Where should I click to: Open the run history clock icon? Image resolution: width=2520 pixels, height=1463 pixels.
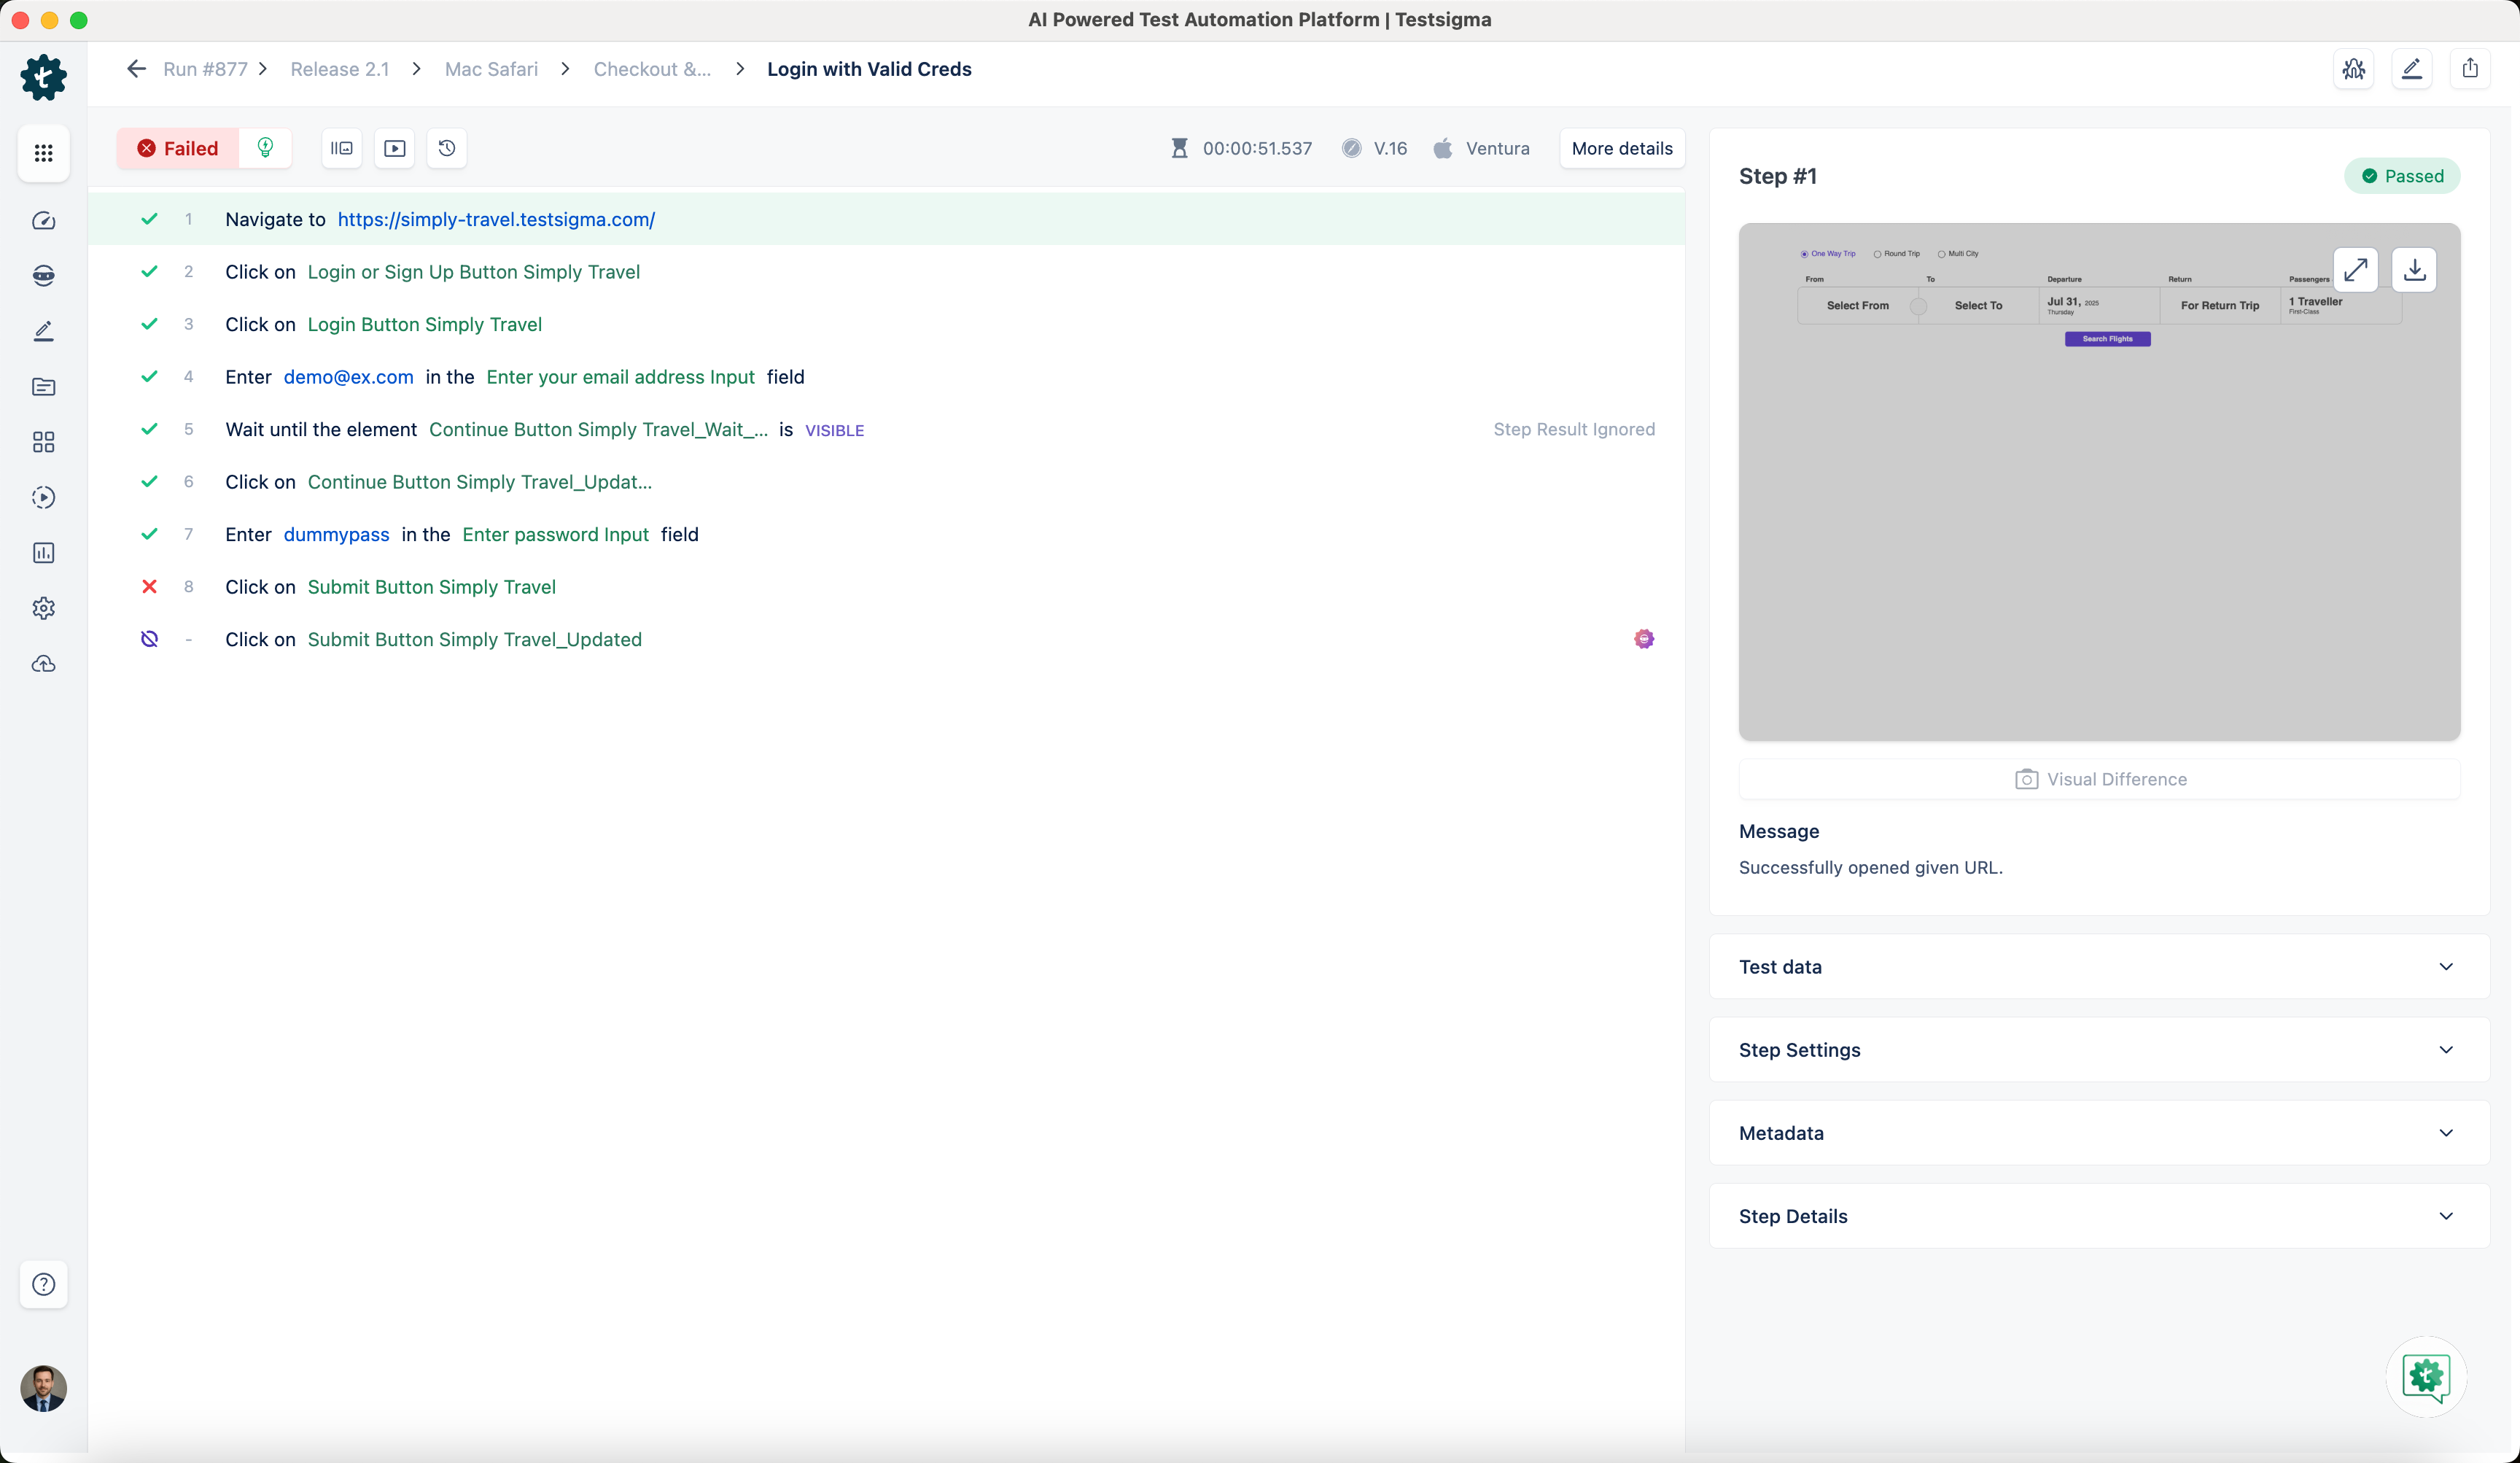(447, 148)
